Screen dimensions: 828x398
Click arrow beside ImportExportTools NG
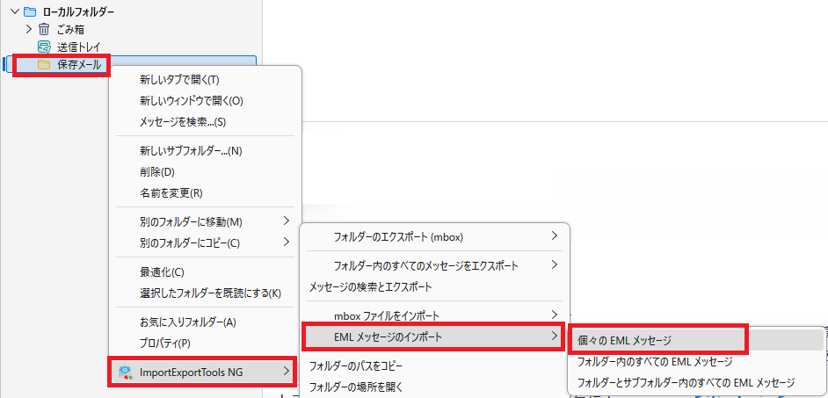[x=287, y=371]
